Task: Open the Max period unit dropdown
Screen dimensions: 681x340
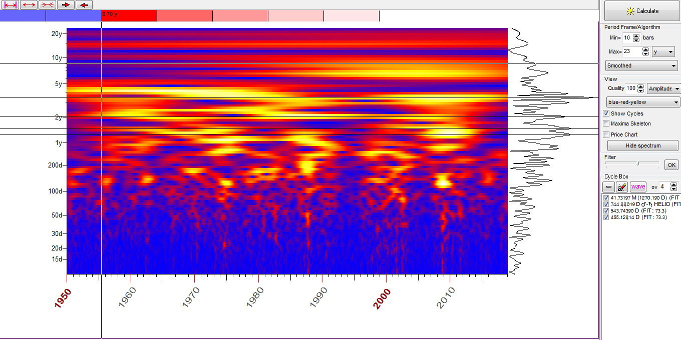Action: coord(663,52)
